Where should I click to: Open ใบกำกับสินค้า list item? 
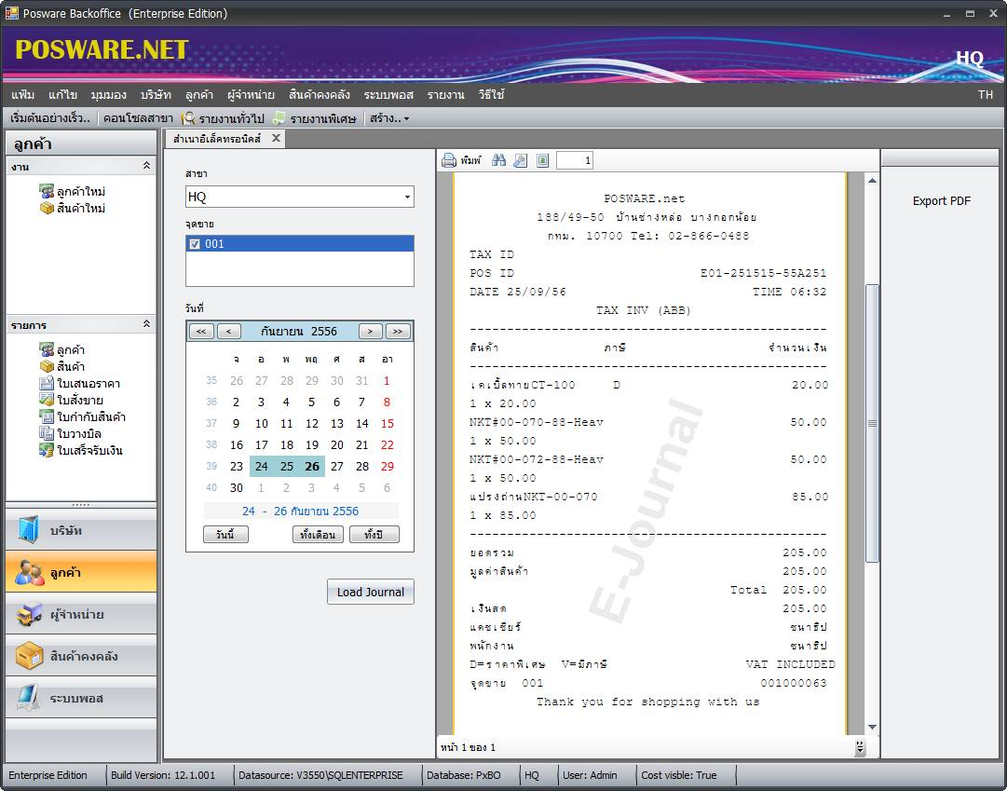(82, 417)
